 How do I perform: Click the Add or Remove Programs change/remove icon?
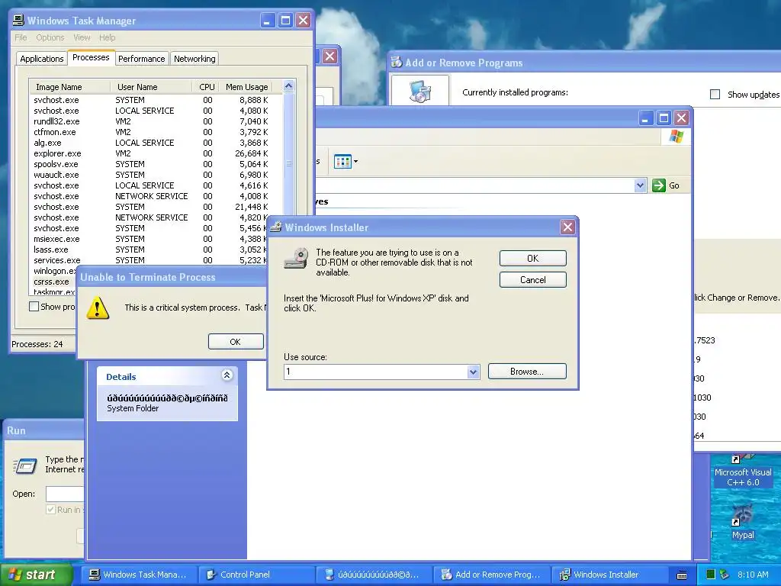pos(420,91)
